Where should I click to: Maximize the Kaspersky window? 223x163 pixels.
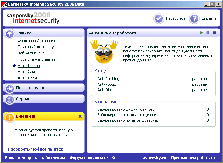point(212,4)
